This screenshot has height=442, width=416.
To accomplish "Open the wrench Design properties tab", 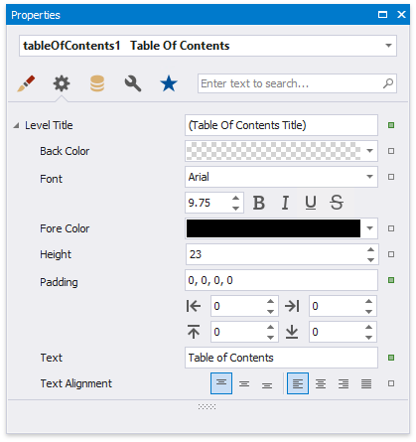I will (x=133, y=83).
